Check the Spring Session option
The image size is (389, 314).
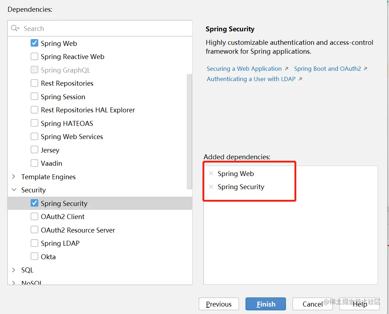pyautogui.click(x=34, y=96)
